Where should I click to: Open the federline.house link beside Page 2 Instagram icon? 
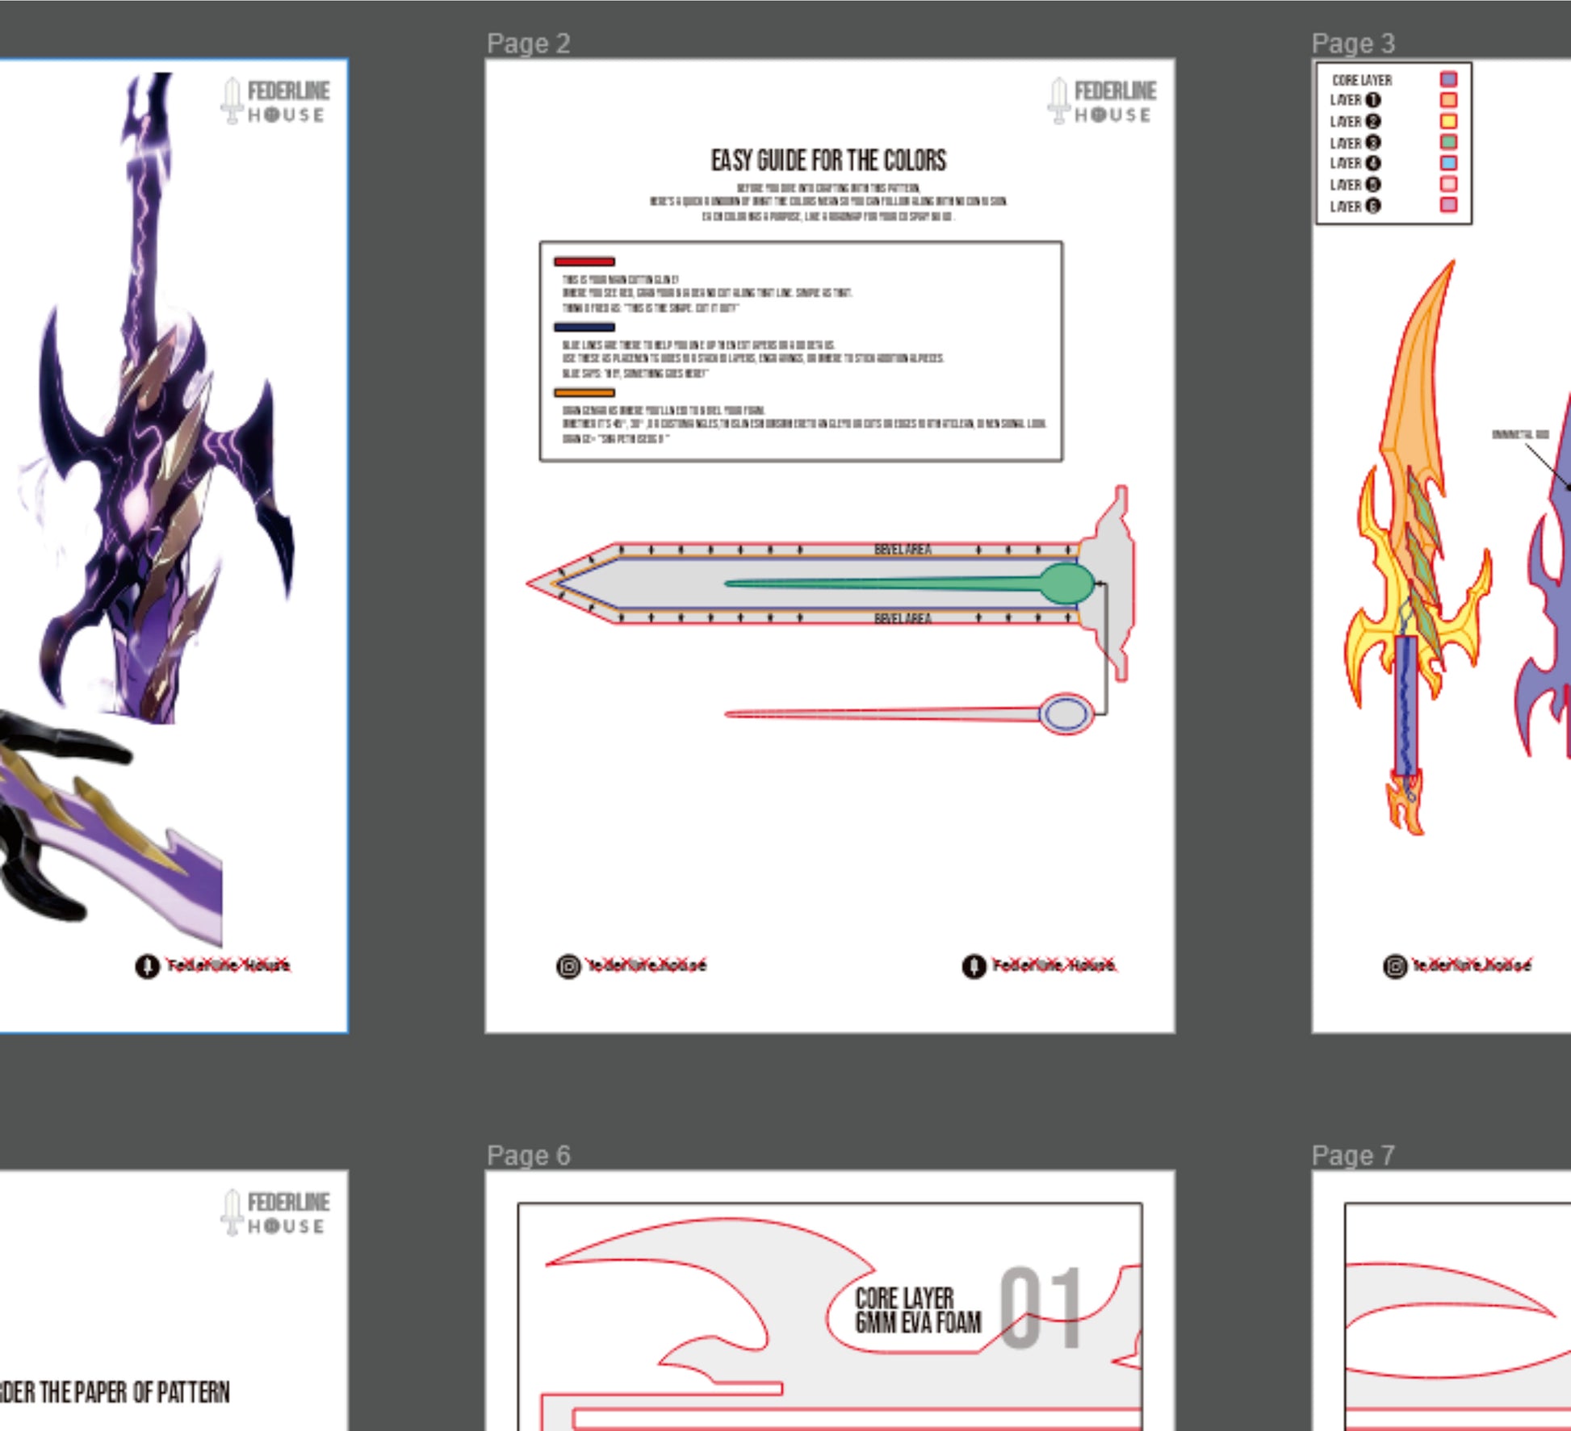pos(646,965)
